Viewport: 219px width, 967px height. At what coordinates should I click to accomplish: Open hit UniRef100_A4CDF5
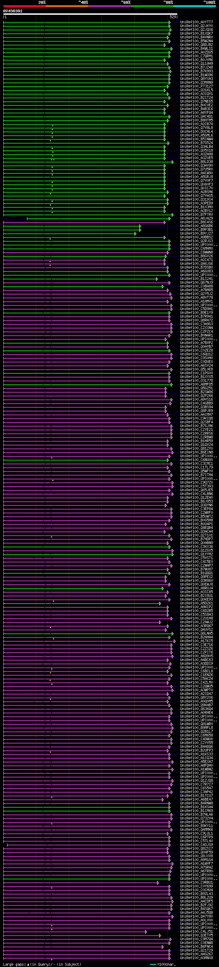coord(196,902)
